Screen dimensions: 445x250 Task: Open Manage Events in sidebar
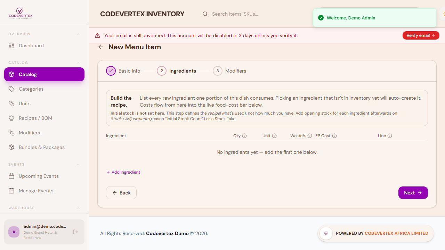(x=44, y=191)
